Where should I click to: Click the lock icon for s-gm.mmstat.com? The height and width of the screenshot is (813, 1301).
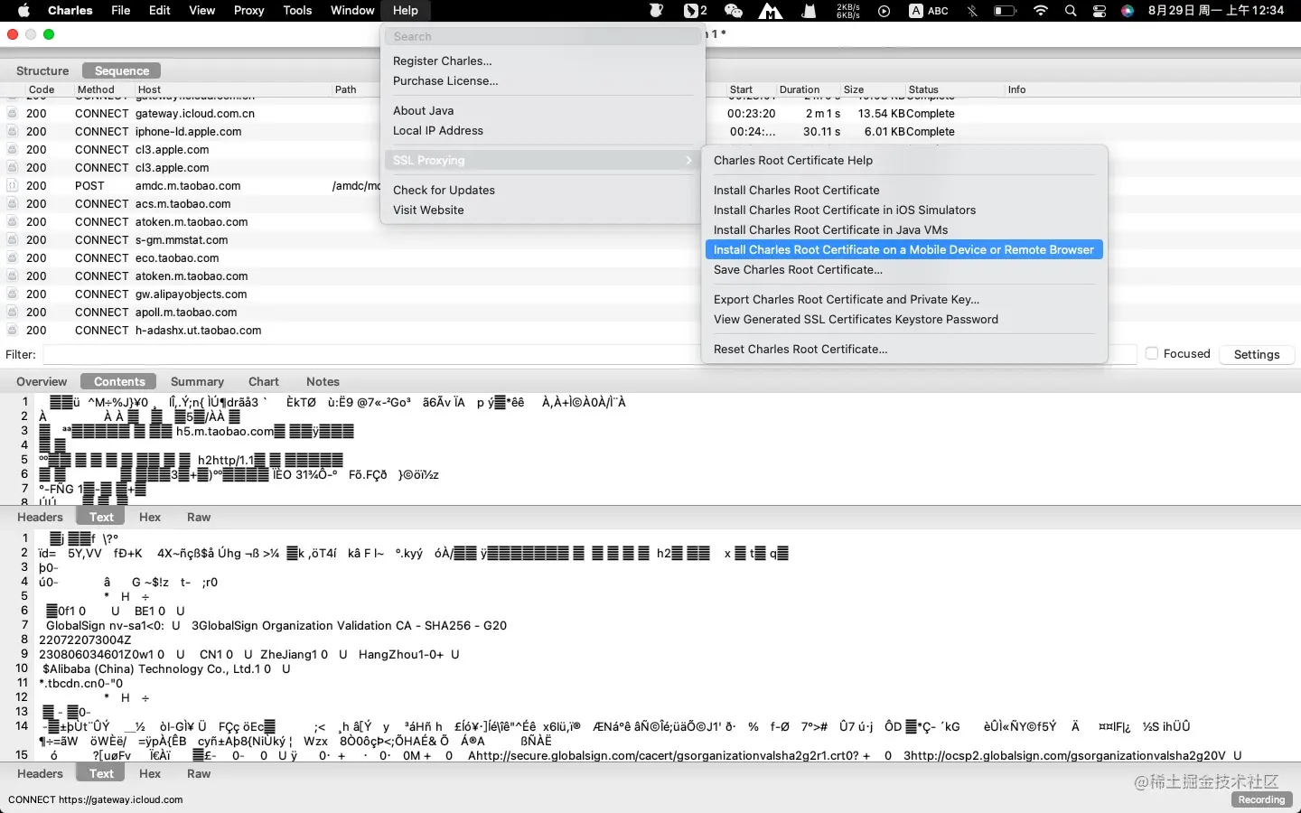tap(13, 240)
